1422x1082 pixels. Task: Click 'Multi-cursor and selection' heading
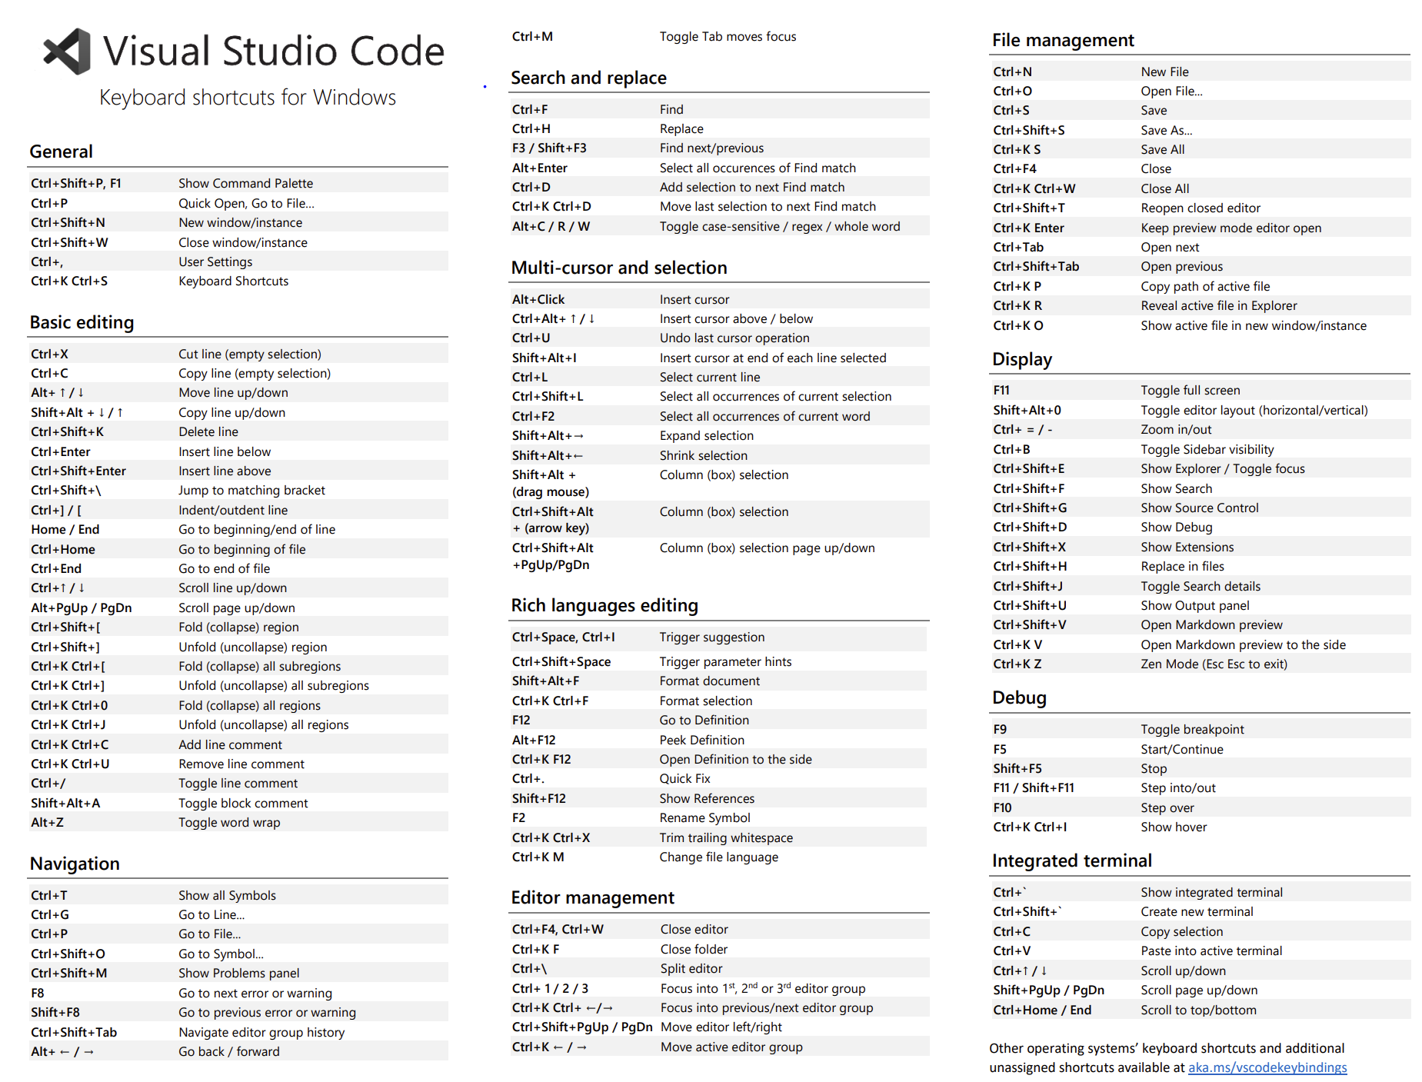pyautogui.click(x=619, y=268)
